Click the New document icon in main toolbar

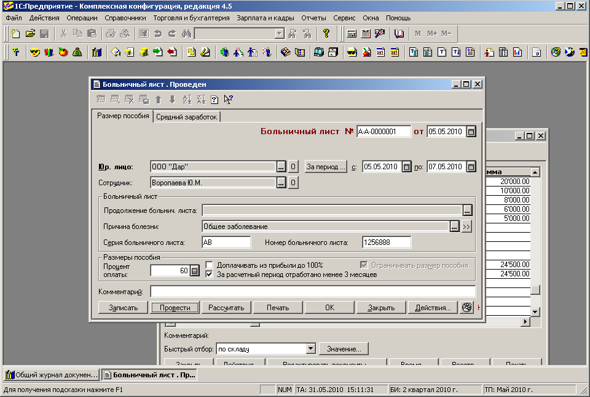(x=15, y=33)
